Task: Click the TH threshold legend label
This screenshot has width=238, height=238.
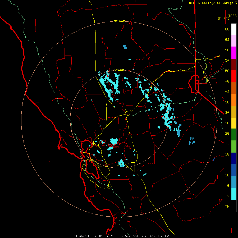Action: (227, 207)
